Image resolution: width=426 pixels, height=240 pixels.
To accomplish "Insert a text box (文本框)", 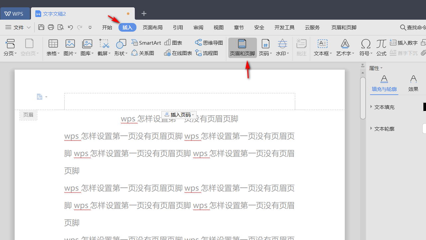I will tap(323, 47).
